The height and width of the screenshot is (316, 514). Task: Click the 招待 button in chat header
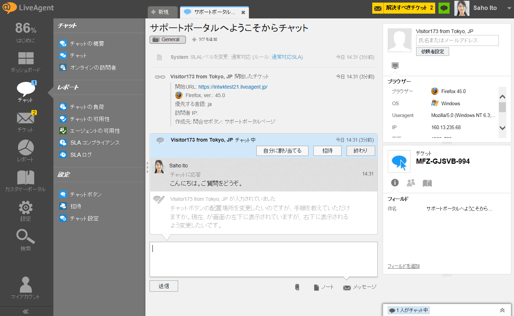pos(327,151)
